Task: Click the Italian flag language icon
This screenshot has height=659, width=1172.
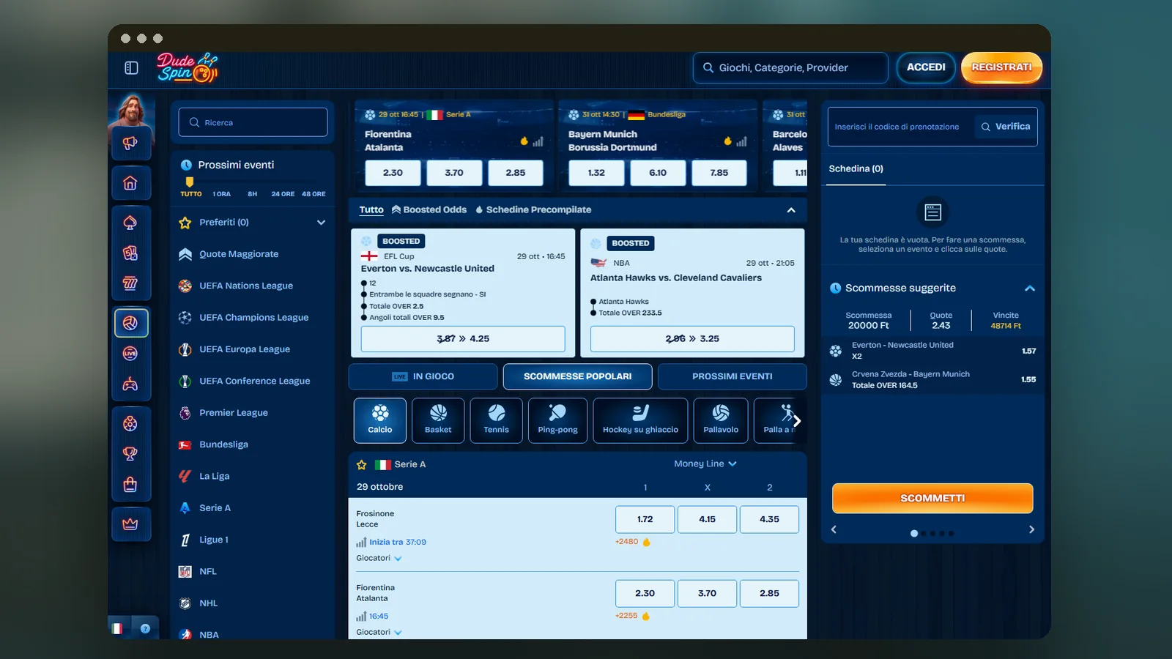Action: [117, 628]
